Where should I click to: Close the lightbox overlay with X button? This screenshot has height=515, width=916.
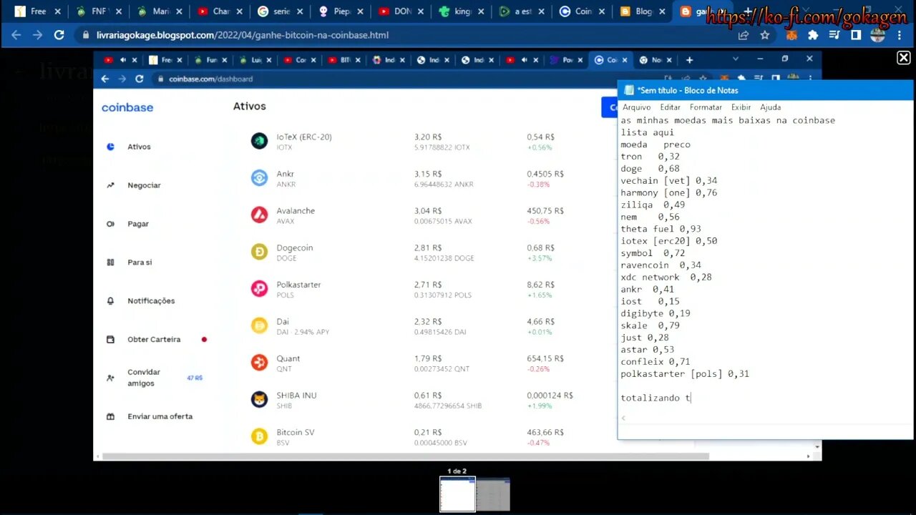click(x=904, y=58)
